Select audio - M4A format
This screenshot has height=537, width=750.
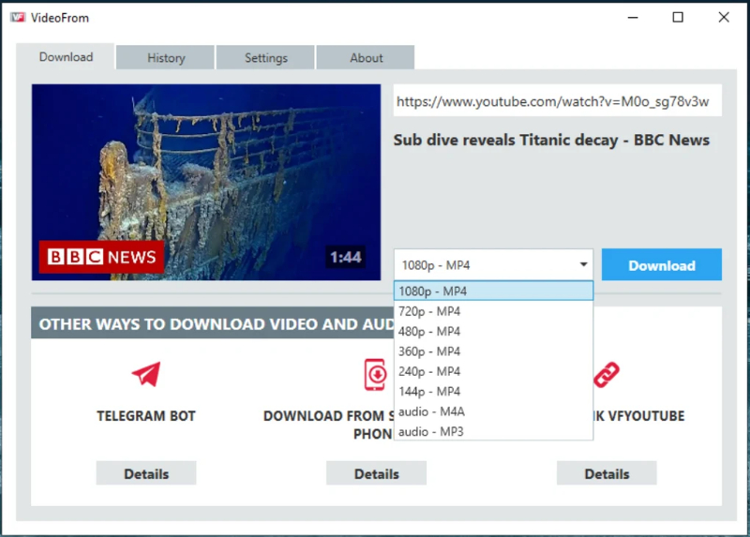[493, 411]
